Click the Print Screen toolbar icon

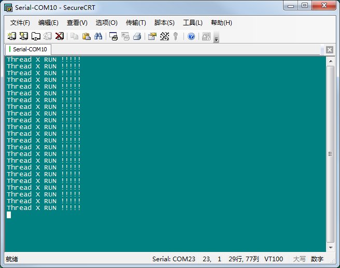[x=114, y=36]
